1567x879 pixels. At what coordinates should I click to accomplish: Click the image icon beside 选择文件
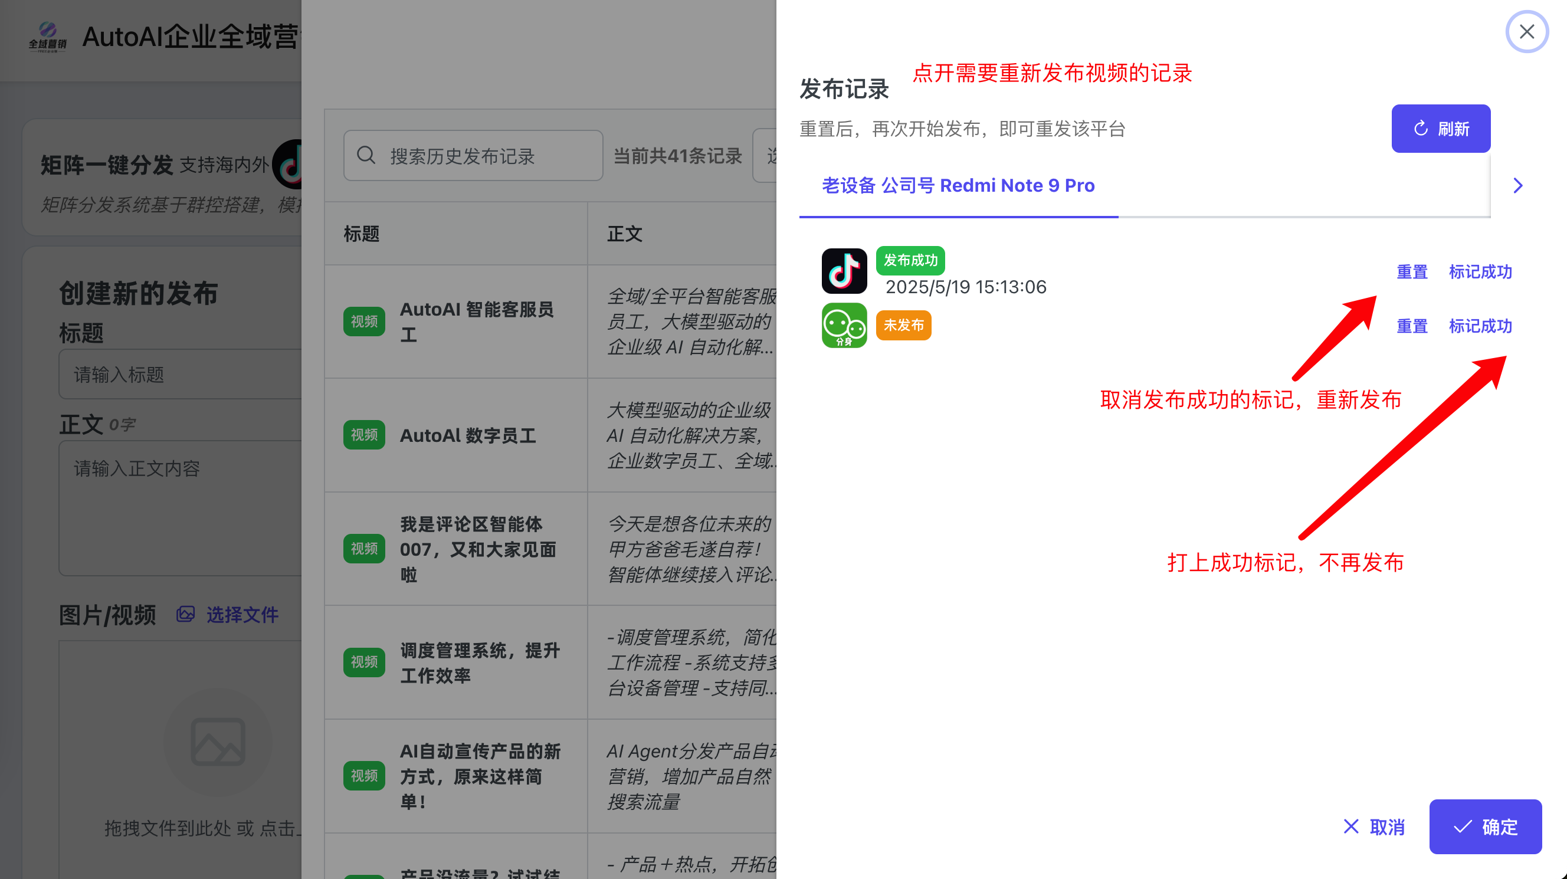click(185, 614)
